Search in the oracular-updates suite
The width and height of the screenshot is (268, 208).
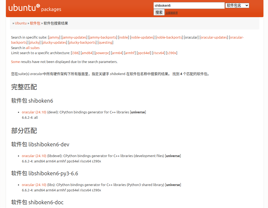tap(214, 38)
